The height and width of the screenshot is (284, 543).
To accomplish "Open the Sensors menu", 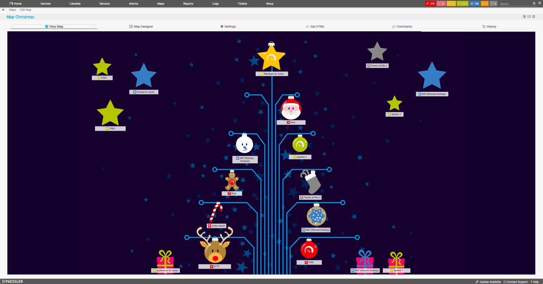I will point(105,4).
